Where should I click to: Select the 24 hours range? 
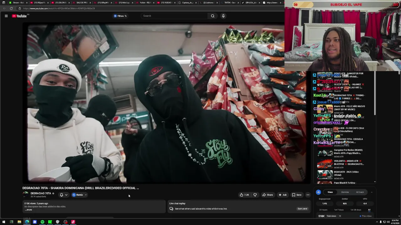pyautogui.click(x=323, y=210)
